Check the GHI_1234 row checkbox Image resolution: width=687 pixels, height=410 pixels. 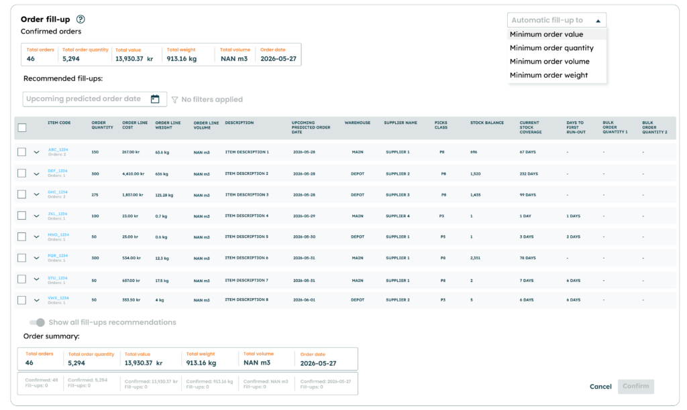[22, 194]
